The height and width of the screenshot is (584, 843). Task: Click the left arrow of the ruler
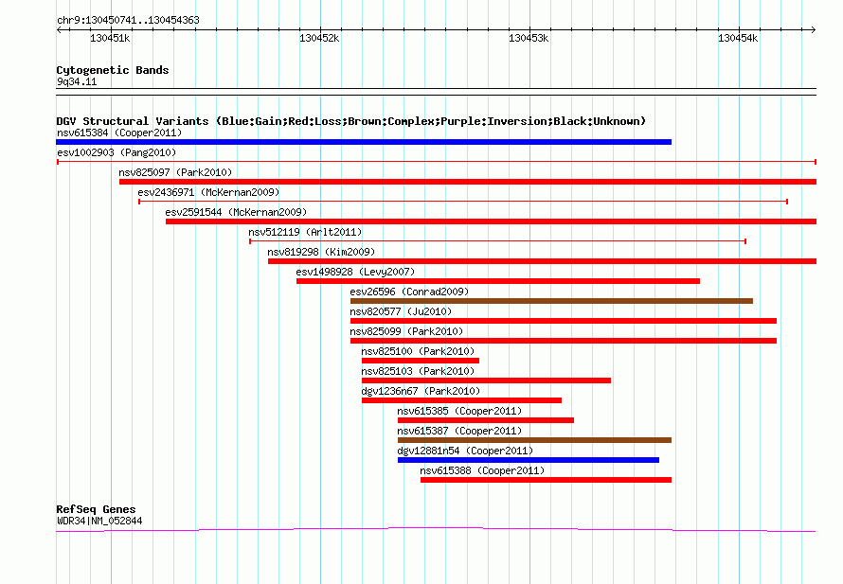[x=59, y=30]
